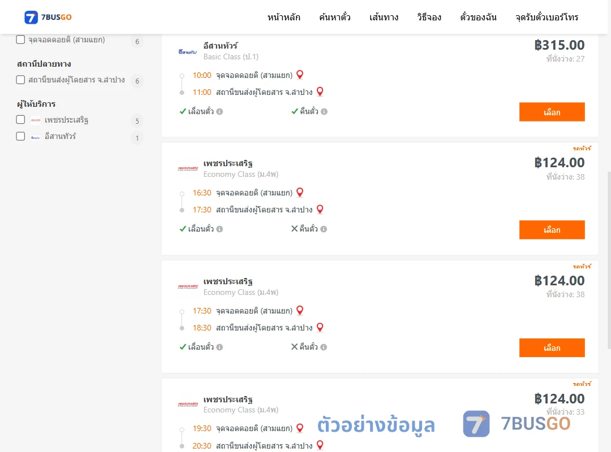Image resolution: width=611 pixels, height=452 pixels.
Task: Open the ตั๋วของฉัน menu item
Action: pyautogui.click(x=478, y=17)
